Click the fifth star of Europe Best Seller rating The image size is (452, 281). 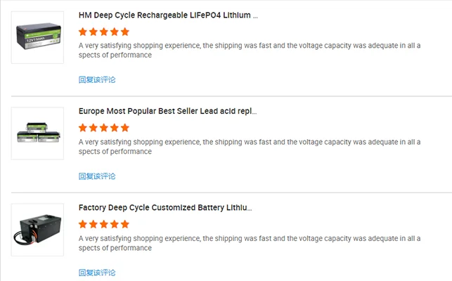coord(125,128)
